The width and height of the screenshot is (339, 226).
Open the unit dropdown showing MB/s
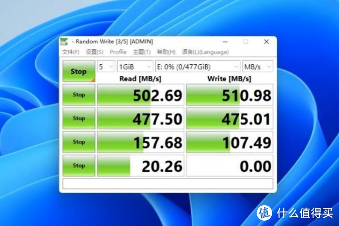[258, 67]
